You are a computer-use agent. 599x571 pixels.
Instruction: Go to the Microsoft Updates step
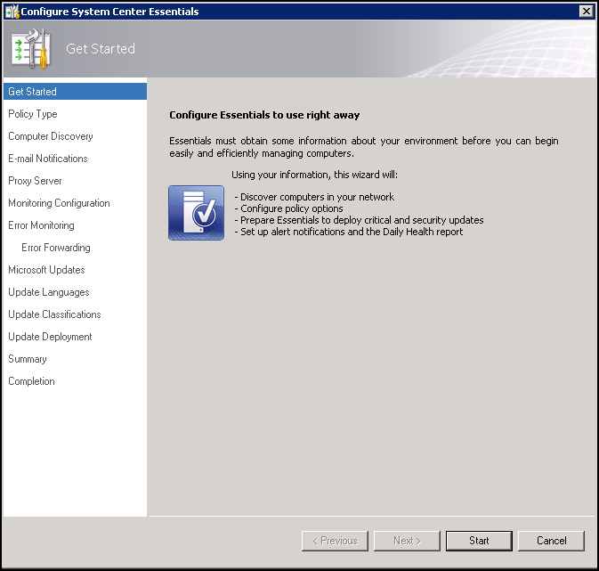46,270
